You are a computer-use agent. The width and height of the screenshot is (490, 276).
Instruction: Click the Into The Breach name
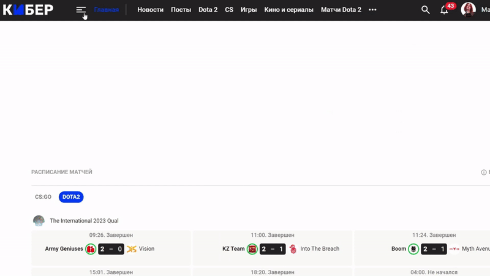point(320,249)
